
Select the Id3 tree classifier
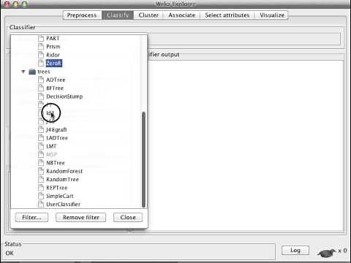click(50, 113)
